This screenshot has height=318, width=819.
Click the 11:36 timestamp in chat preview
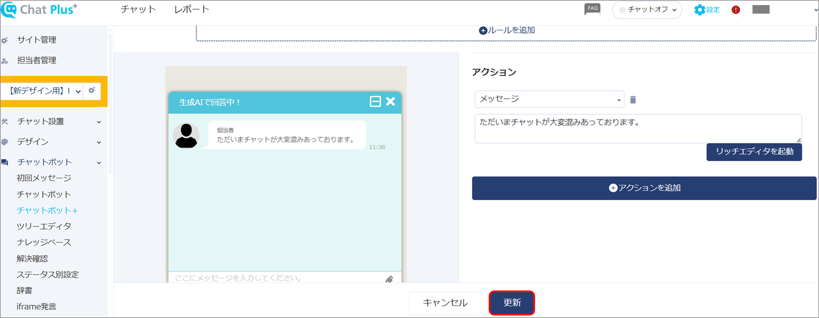point(377,147)
